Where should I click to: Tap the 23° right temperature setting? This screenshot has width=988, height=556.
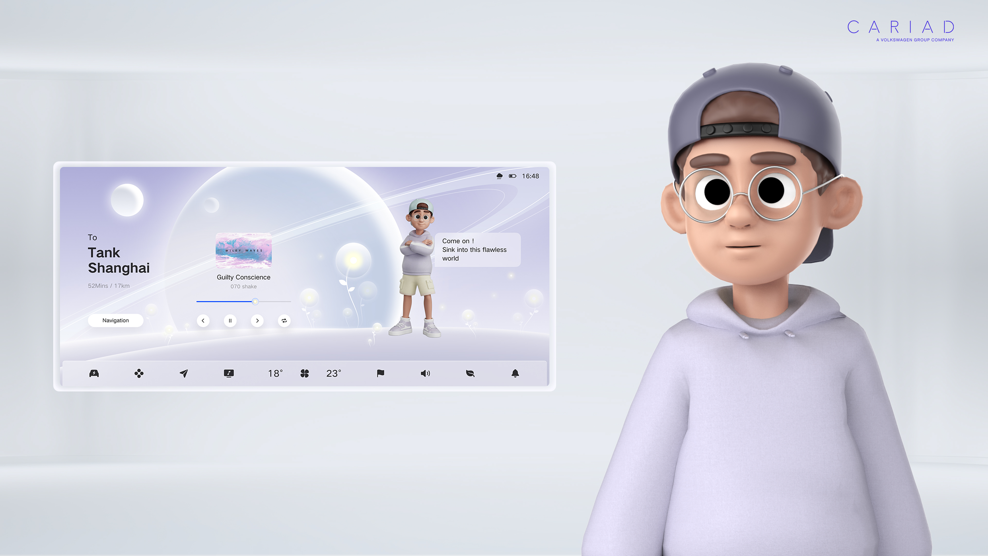point(333,373)
